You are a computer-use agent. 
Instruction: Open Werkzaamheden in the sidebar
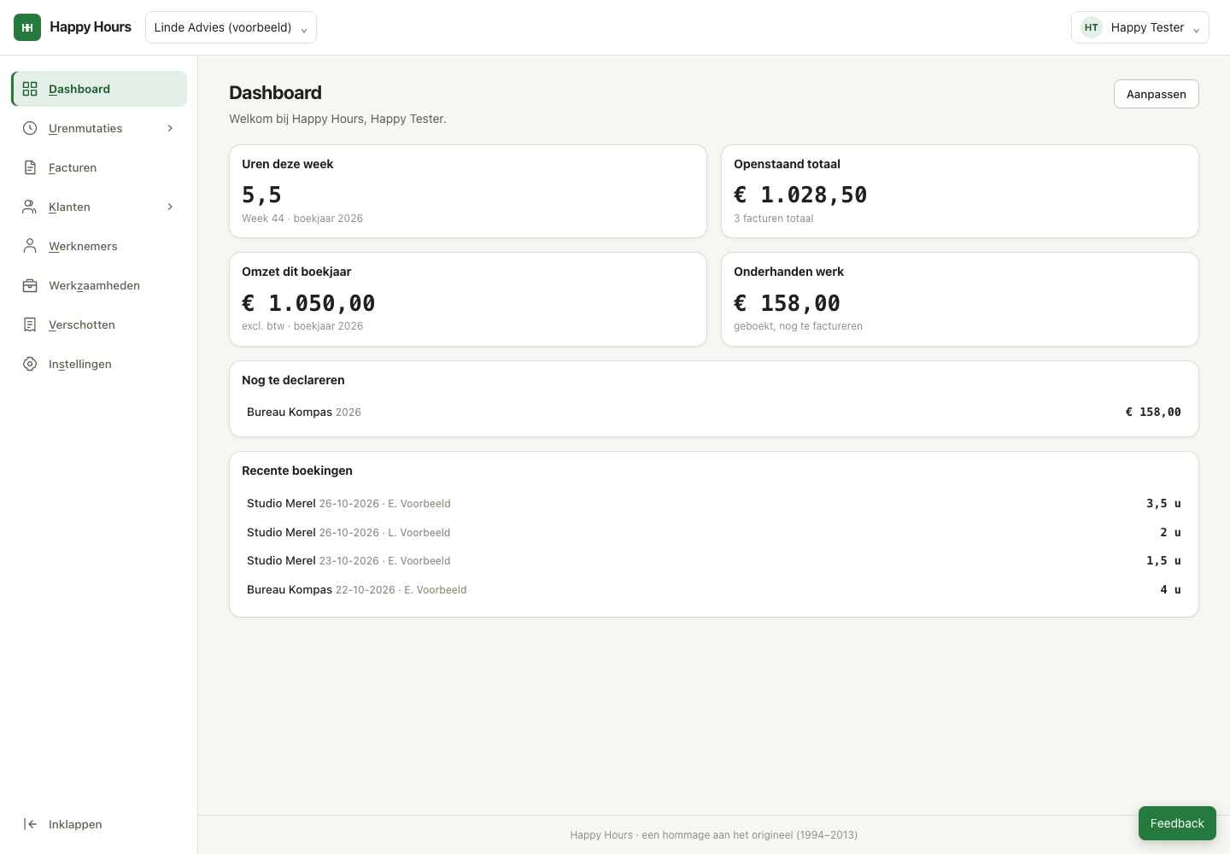coord(99,285)
